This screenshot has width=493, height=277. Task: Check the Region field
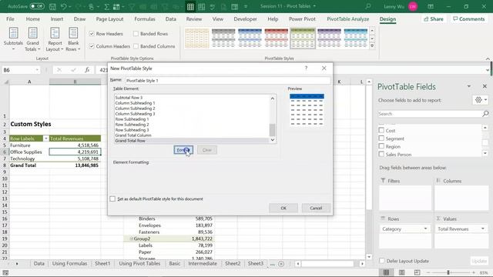pyautogui.click(x=381, y=146)
